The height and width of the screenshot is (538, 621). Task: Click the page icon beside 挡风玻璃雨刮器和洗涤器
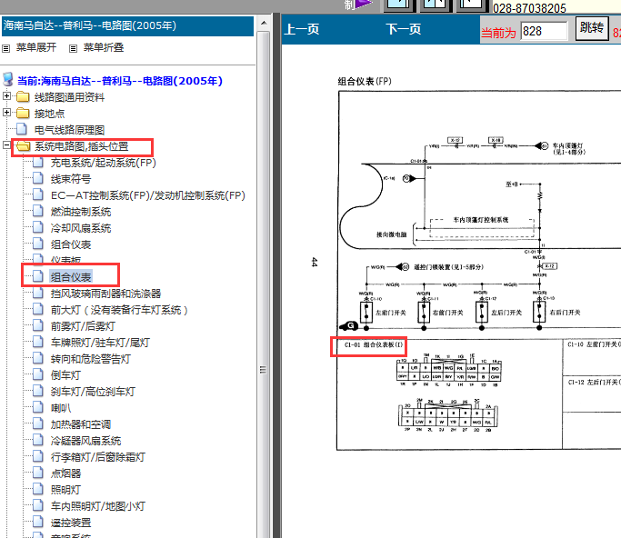pyautogui.click(x=38, y=293)
